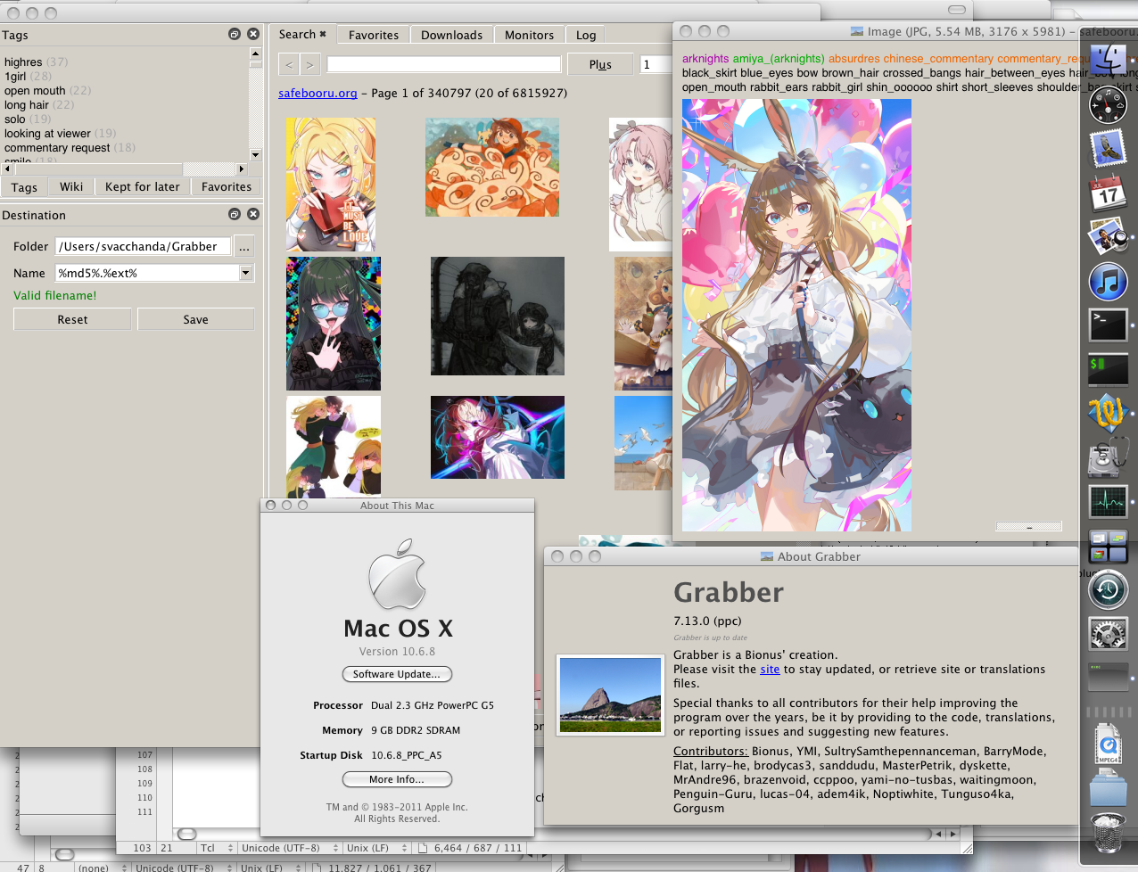Open iCal calendar showing 17
This screenshot has width=1138, height=872.
(1109, 193)
